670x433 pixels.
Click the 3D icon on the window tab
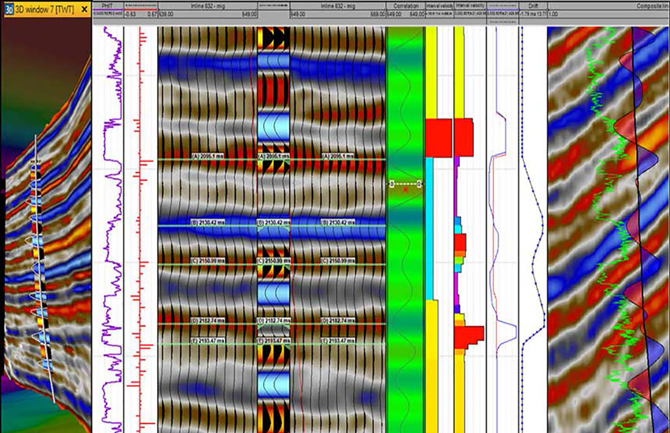click(x=9, y=9)
